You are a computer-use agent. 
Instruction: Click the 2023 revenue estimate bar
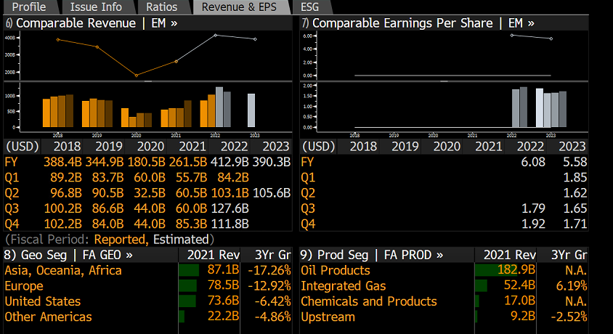pos(251,110)
